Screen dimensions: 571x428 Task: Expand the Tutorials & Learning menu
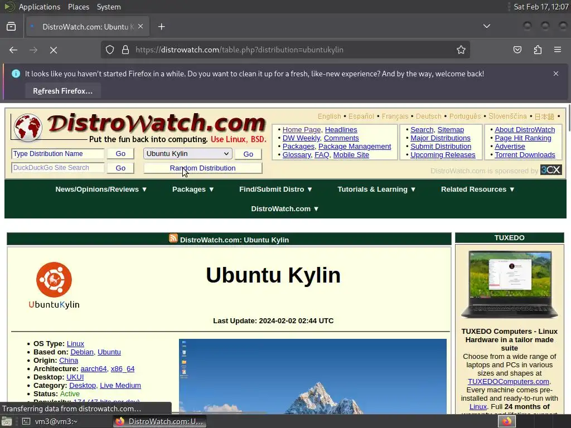[x=376, y=189]
